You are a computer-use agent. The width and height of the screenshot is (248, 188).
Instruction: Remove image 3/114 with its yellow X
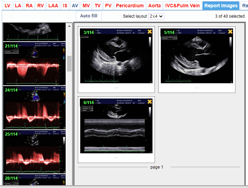tap(150, 32)
